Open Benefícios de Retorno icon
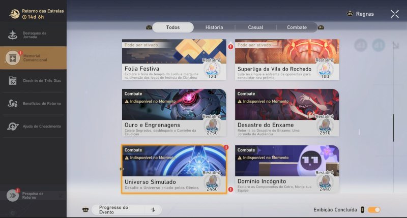The height and width of the screenshot is (218, 407). (12, 104)
